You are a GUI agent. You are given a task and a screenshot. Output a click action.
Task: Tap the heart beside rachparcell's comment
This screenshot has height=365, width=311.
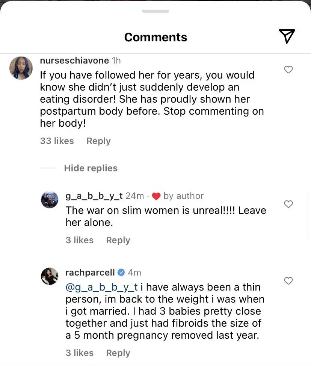point(288,281)
